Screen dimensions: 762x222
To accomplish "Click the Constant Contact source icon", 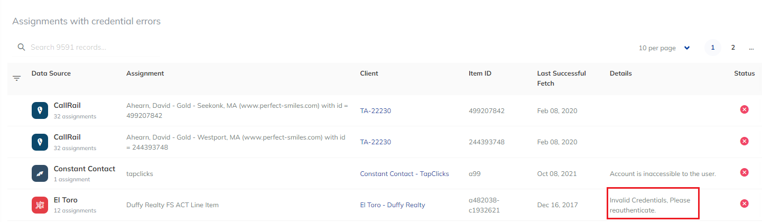I will [x=41, y=173].
